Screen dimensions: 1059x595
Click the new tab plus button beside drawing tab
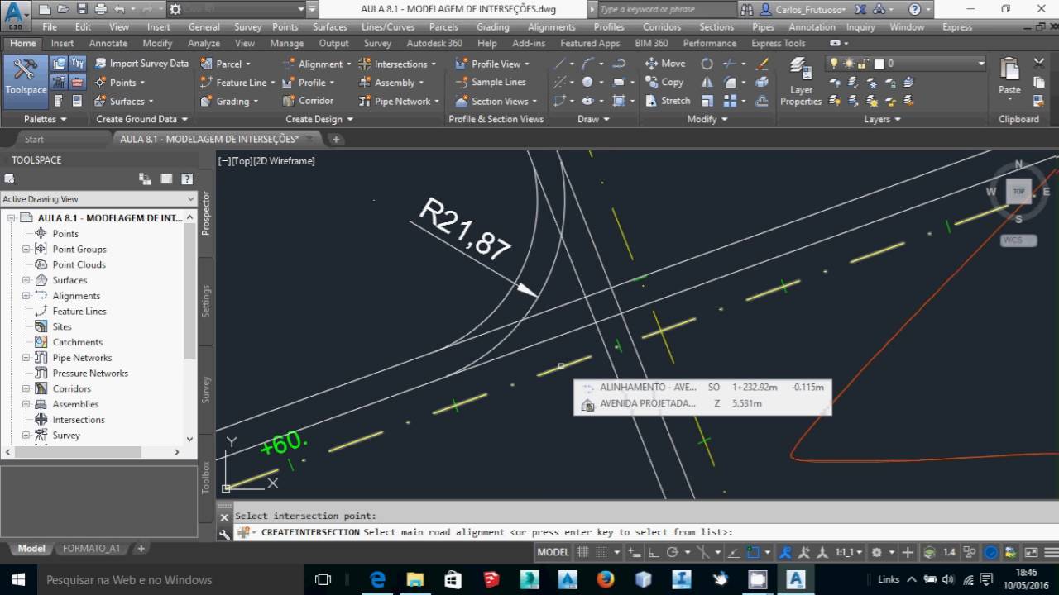click(x=336, y=139)
